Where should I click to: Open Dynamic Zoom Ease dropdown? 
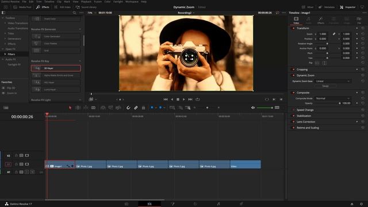[333, 81]
